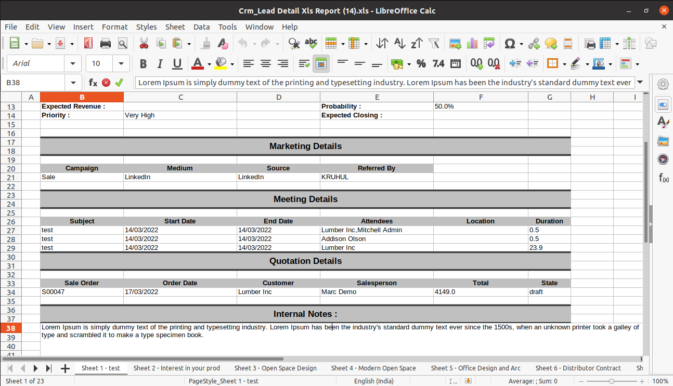Open the File menu
Image resolution: width=673 pixels, height=386 pixels.
(11, 26)
